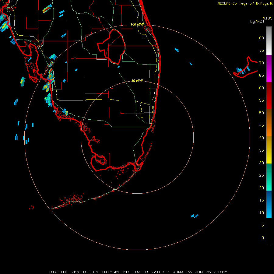This screenshot has width=274, height=274.
Task: Click the 40 value on the color scale
Action: pos(262,138)
